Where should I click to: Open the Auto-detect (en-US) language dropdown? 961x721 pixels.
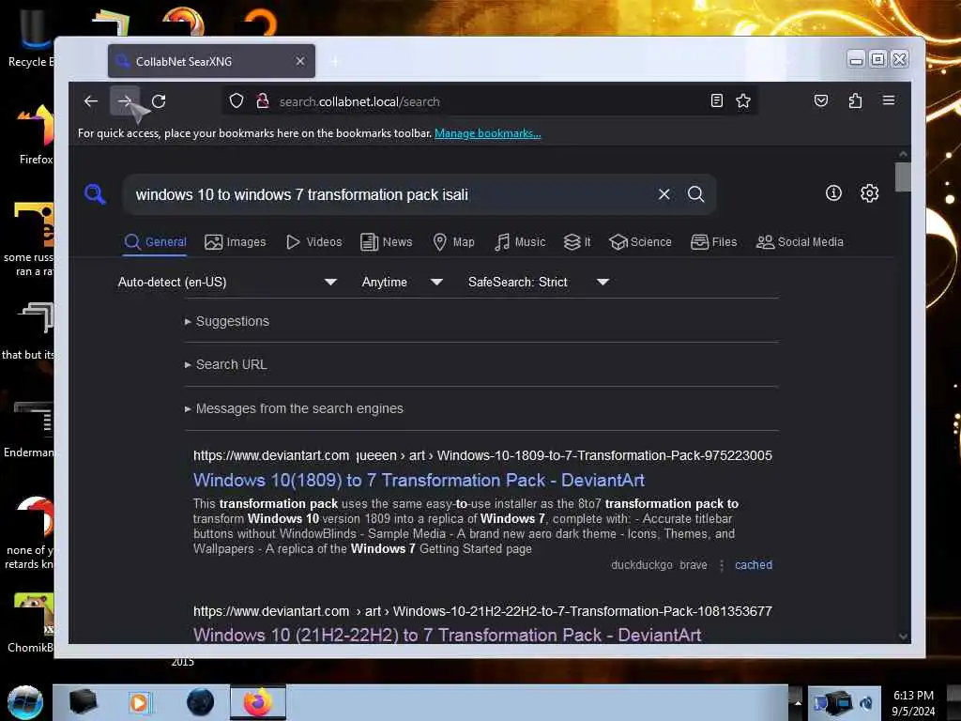coord(227,282)
